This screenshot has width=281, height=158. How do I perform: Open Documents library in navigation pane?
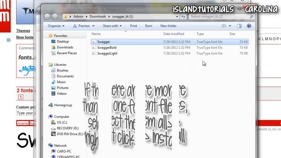coord(65,76)
